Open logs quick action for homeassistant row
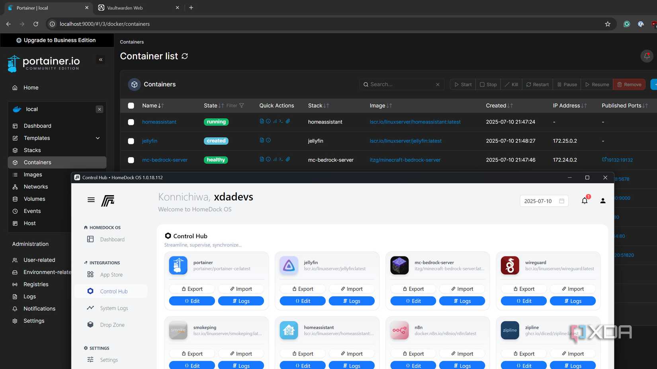Viewport: 657px width, 369px height. [262, 121]
